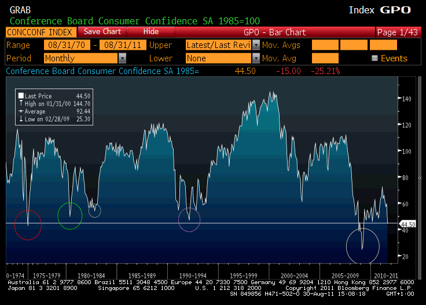Click the Low marker icon in legend
426x305 pixels.
coord(21,118)
